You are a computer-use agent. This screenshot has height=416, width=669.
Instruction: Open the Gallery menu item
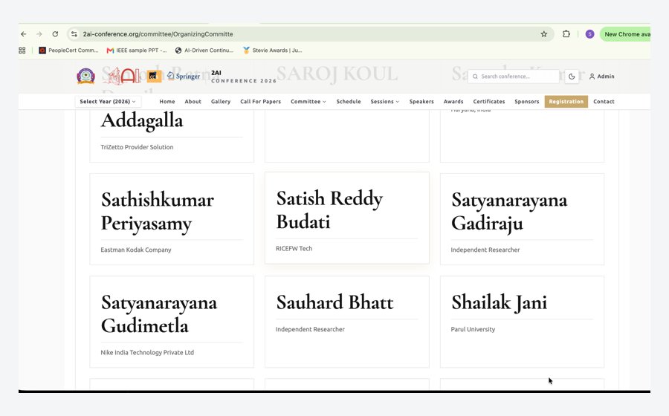(x=221, y=102)
